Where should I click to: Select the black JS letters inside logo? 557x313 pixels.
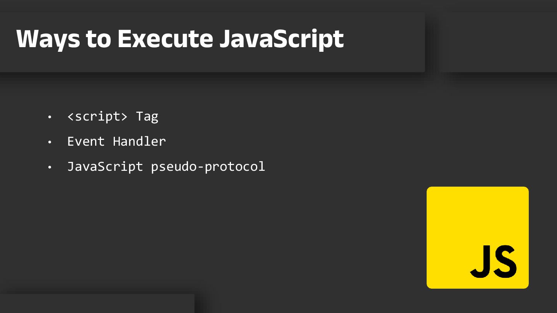[x=494, y=261]
